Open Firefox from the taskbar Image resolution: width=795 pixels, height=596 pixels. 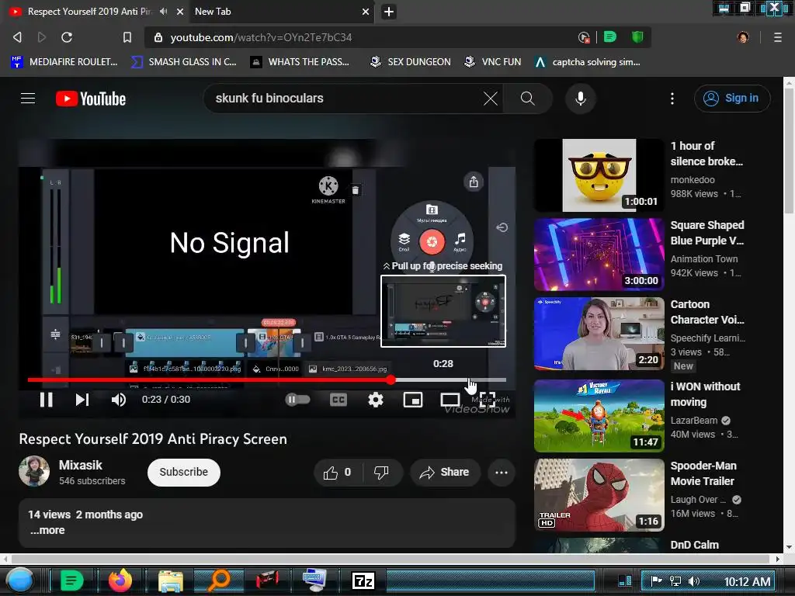pyautogui.click(x=120, y=580)
